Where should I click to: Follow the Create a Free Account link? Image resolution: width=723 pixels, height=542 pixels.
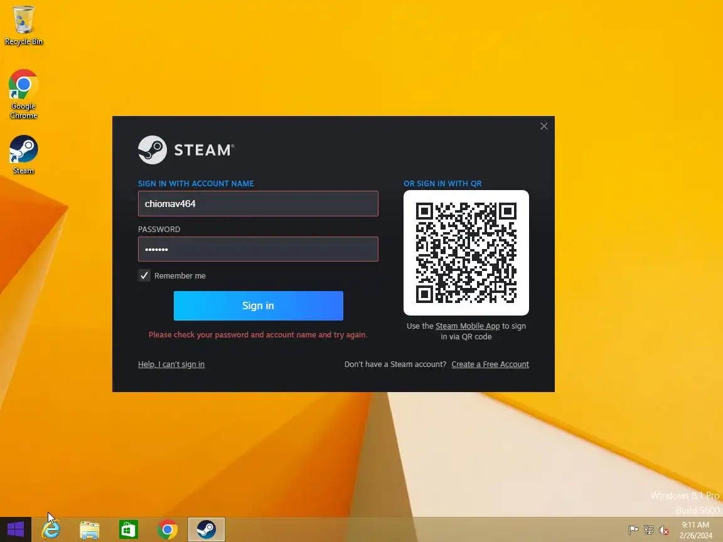coord(490,364)
